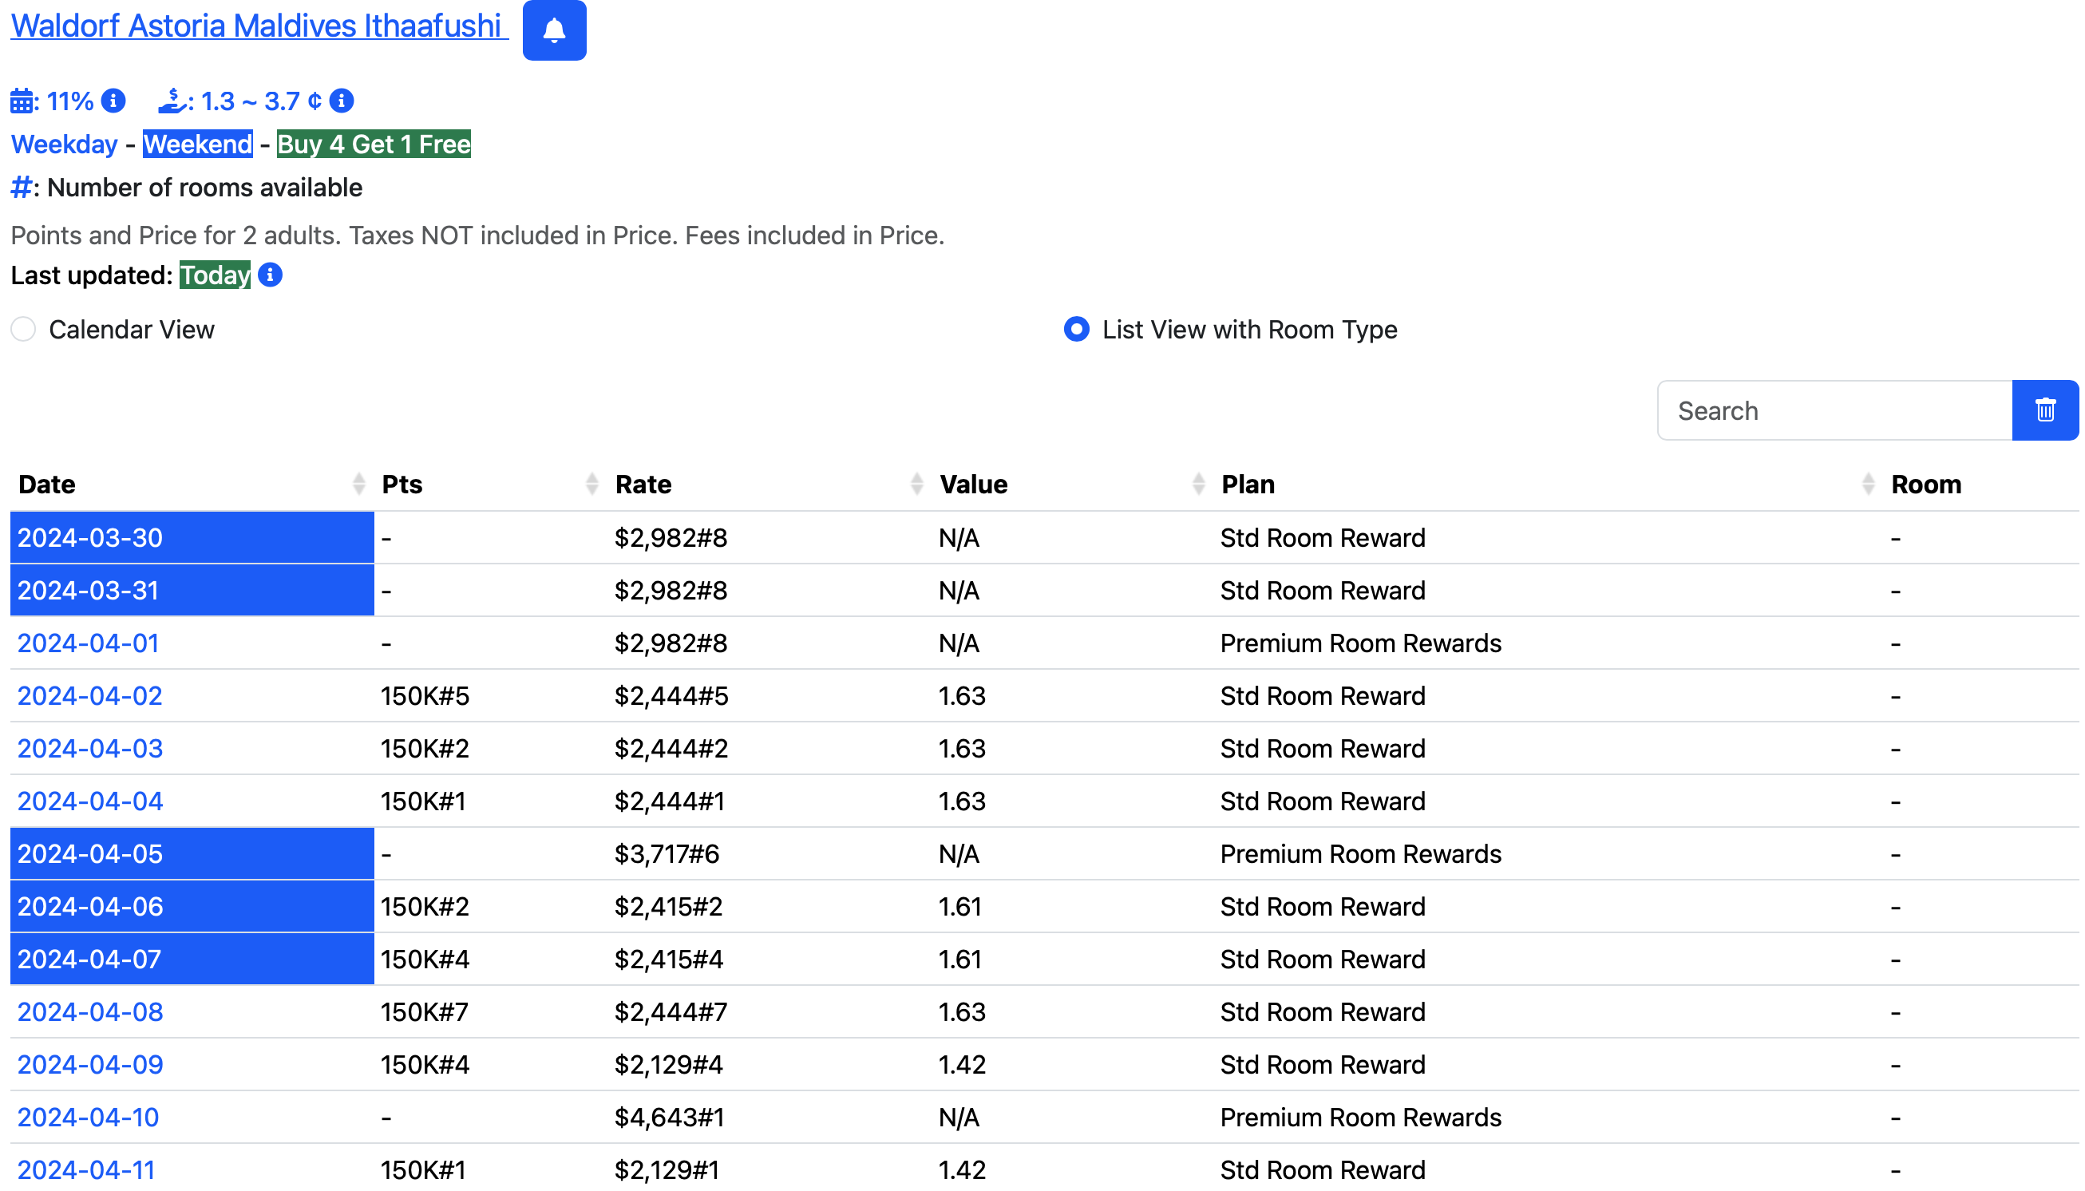The image size is (2085, 1191).
Task: Click the bell alert icon button
Action: pyautogui.click(x=554, y=30)
